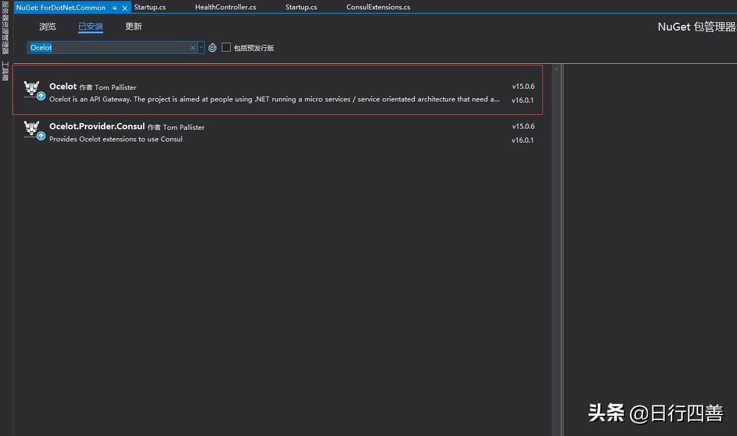Pin the NuGet ForDotNet.Common tab
This screenshot has width=737, height=436.
[x=115, y=8]
